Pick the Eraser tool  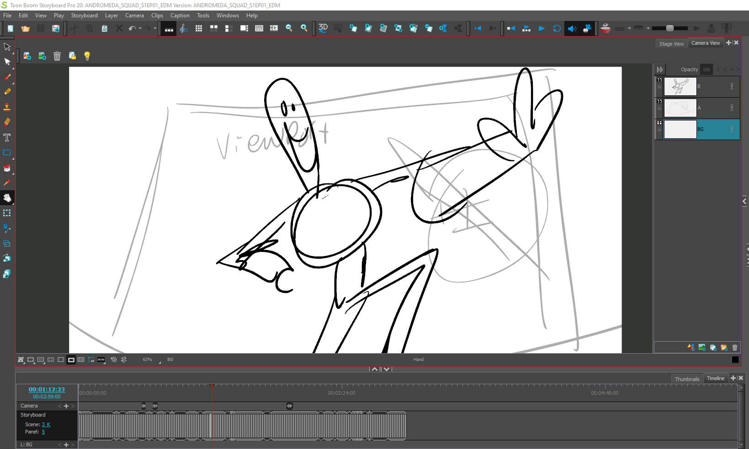(7, 122)
